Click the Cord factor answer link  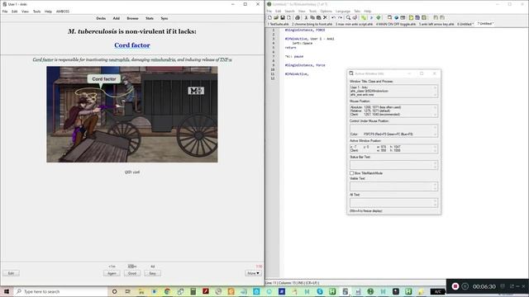132,45
